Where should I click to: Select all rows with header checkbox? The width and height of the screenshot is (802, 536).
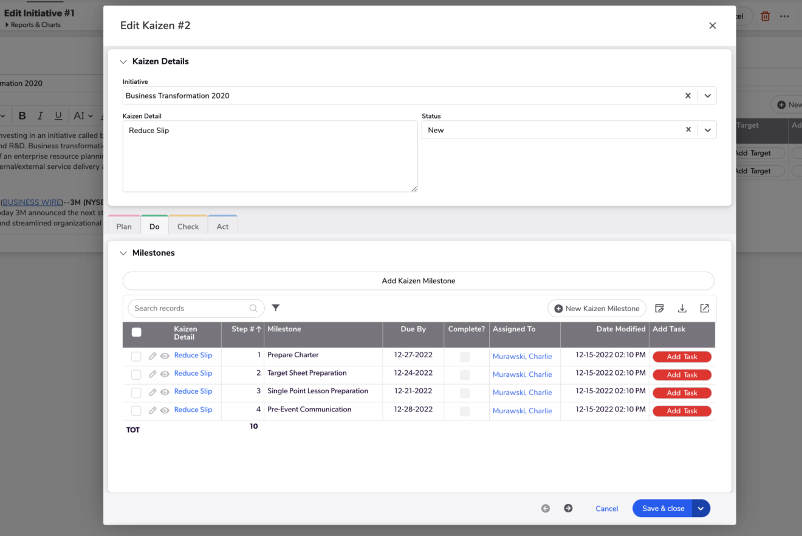(137, 332)
